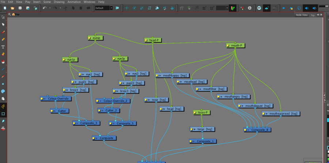Select the Line tool

3,69
